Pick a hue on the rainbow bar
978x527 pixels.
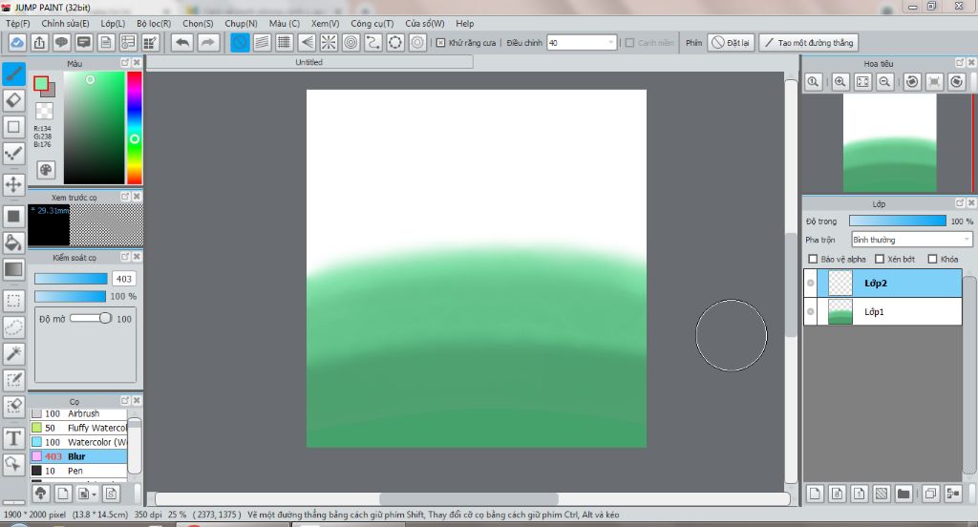click(x=134, y=128)
